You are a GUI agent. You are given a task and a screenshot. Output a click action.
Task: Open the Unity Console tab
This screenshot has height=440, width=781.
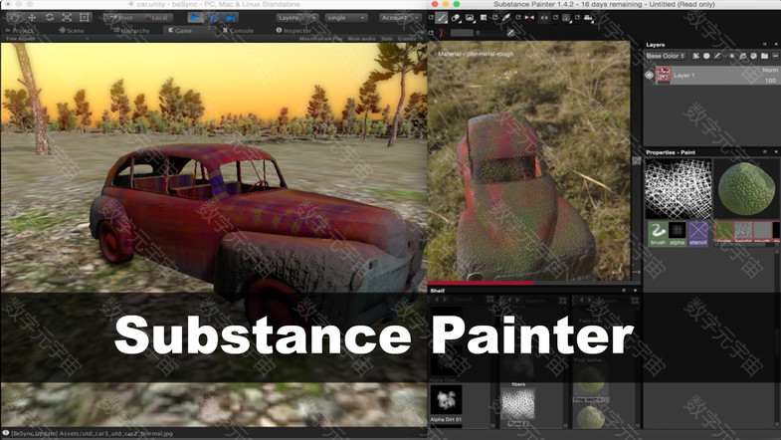238,31
